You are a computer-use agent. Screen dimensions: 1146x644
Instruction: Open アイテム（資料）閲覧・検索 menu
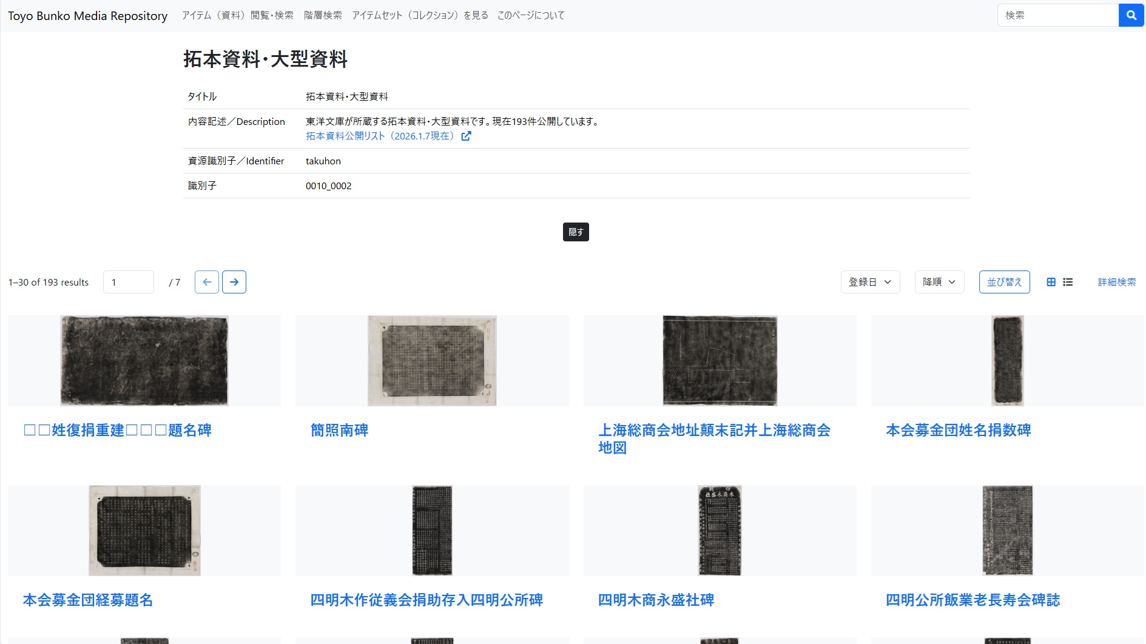pos(238,15)
